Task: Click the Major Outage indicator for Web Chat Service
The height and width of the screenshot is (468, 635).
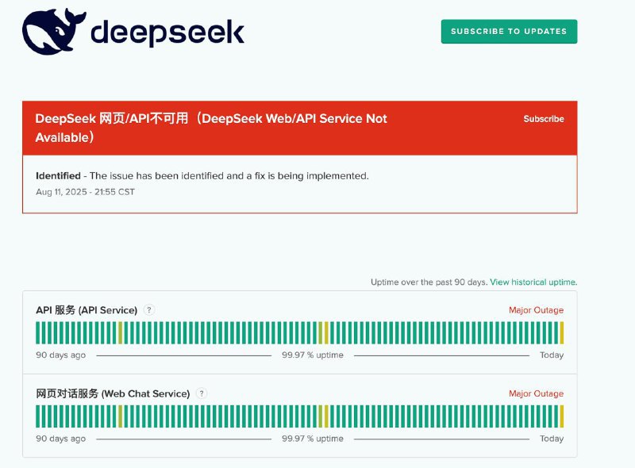Action: [536, 393]
